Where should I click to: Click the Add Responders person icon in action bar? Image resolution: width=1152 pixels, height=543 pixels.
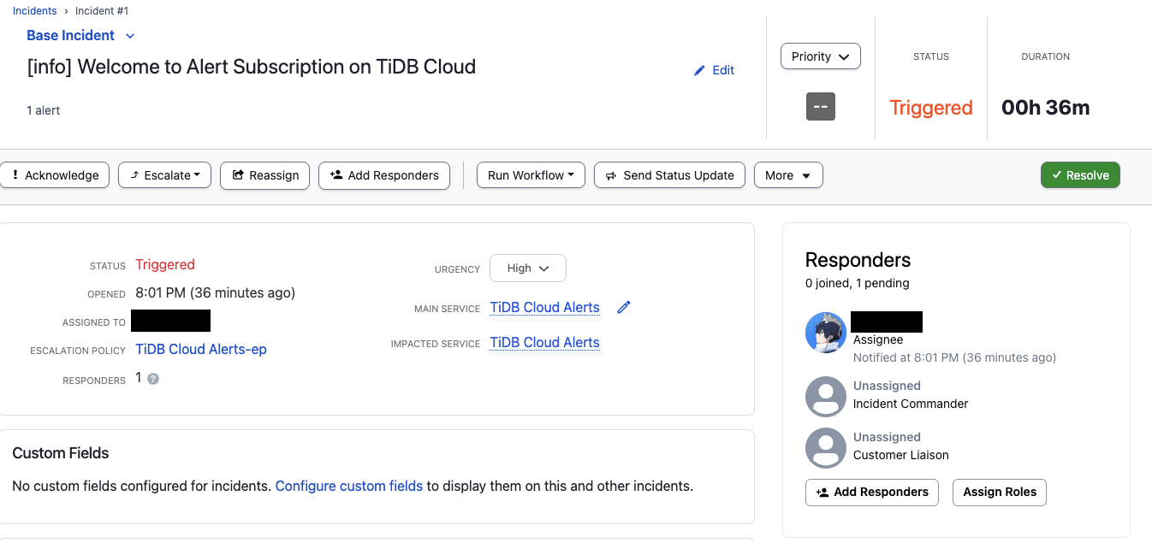pyautogui.click(x=337, y=175)
